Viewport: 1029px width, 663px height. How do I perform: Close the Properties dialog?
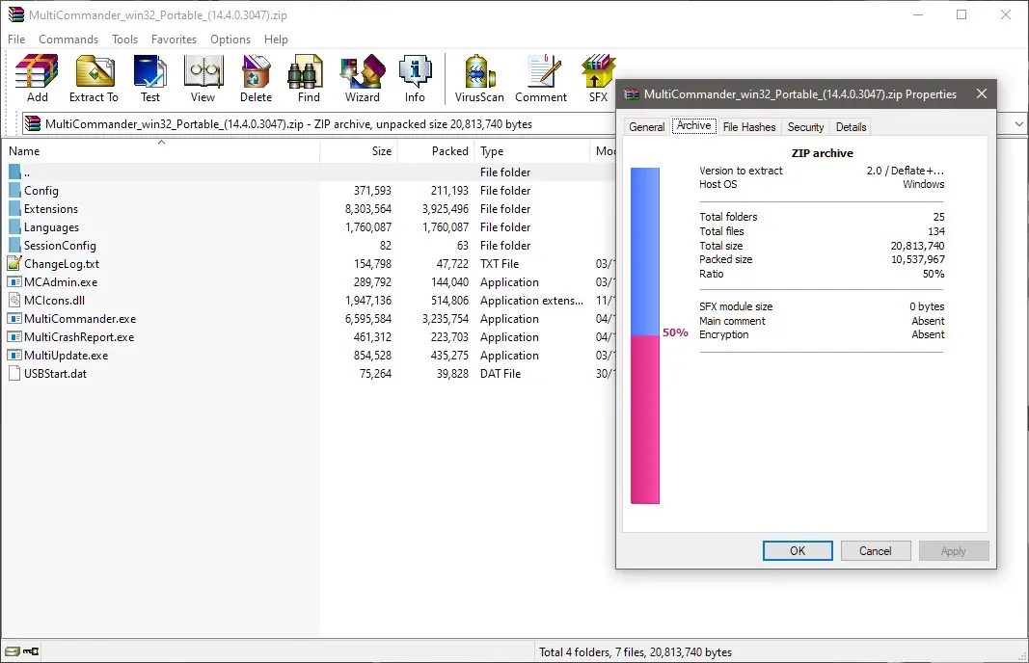(x=982, y=93)
